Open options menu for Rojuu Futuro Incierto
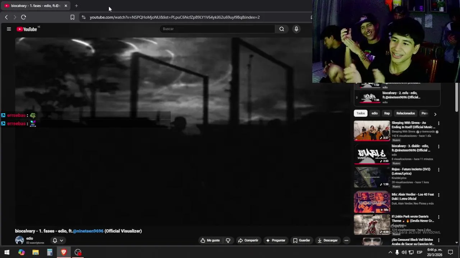The image size is (460, 258). [x=438, y=170]
